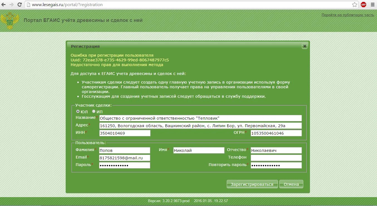Click the Повторить пароль field

pyautogui.click(x=276, y=165)
